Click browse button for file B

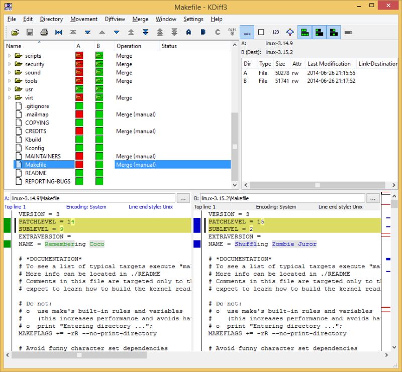coord(373,199)
